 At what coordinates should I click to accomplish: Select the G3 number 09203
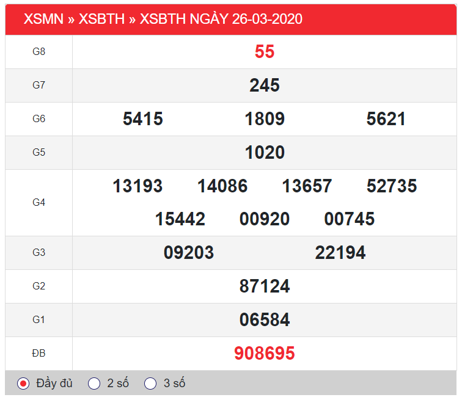[x=189, y=253]
